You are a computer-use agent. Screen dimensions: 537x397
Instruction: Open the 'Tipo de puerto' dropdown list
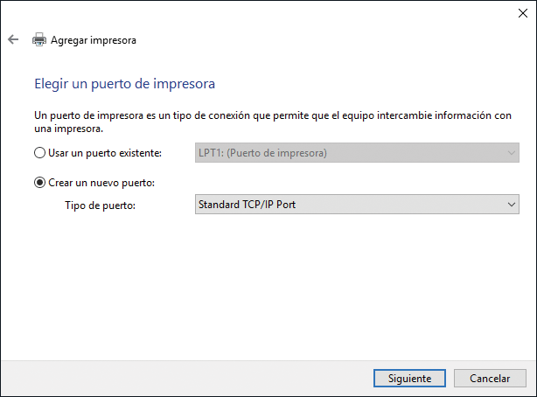point(350,205)
